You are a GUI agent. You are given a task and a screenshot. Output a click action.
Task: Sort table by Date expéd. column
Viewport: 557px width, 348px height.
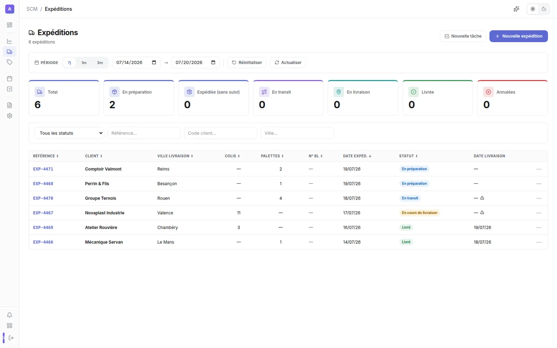[x=357, y=156]
